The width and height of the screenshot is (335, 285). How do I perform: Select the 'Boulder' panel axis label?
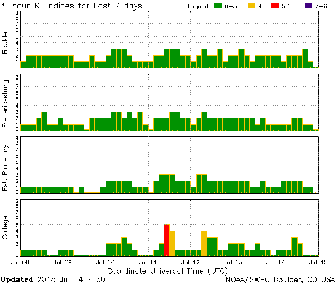click(x=4, y=41)
